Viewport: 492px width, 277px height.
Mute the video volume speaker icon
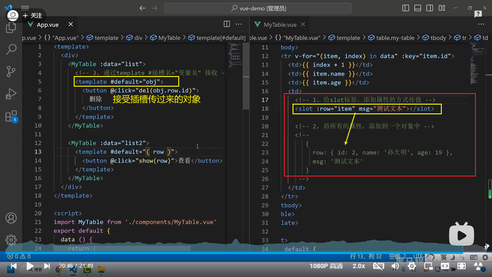pos(395,266)
